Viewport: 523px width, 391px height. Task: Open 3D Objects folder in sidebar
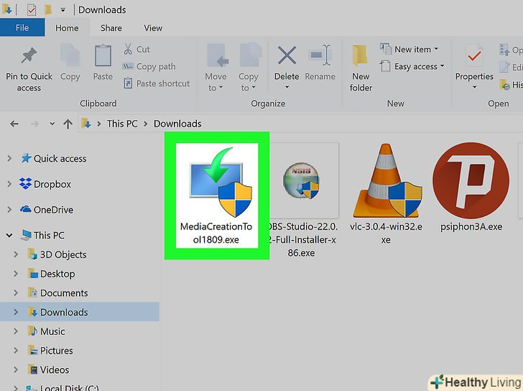(63, 254)
